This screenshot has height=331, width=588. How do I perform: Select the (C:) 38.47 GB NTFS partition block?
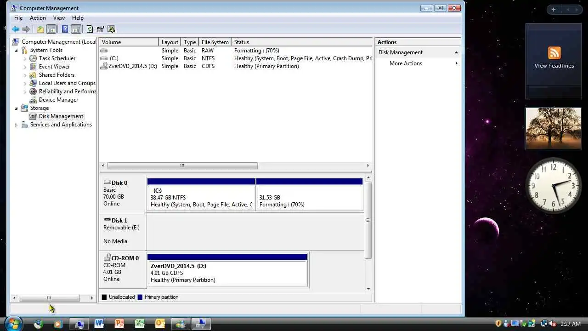(201, 194)
